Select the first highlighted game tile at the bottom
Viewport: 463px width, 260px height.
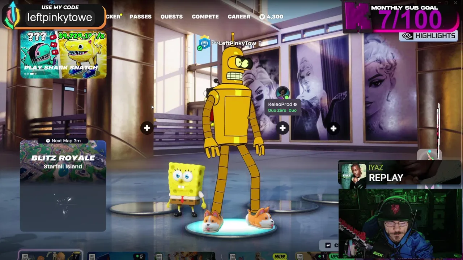[51, 255]
